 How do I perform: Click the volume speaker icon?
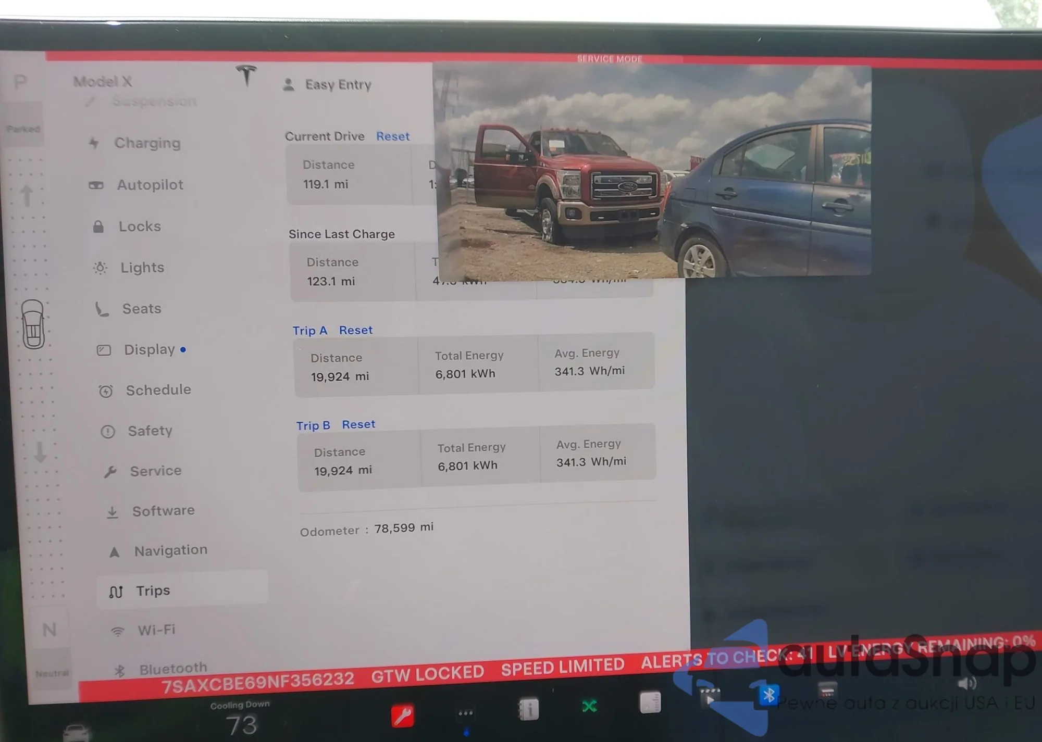(966, 684)
